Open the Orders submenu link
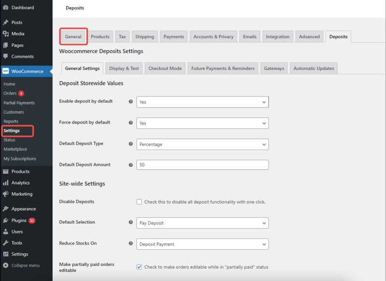 [x=10, y=94]
